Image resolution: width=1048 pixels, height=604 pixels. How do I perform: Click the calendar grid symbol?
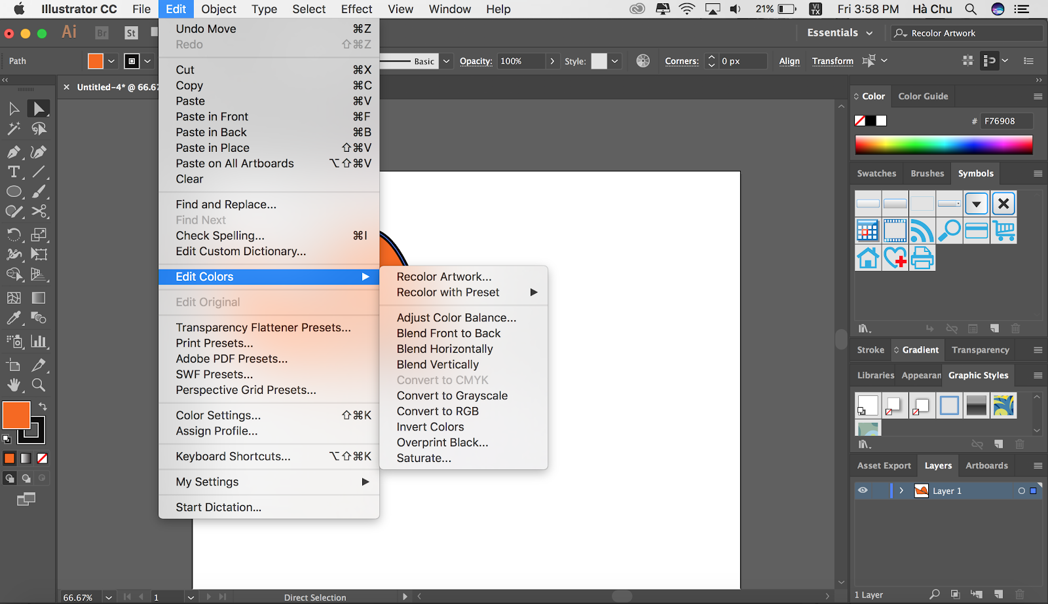coord(868,231)
